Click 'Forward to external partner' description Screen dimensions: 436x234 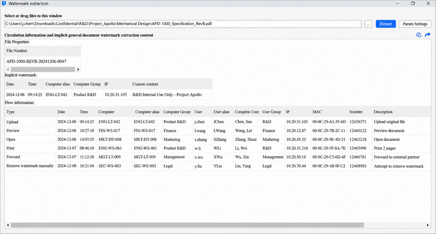[397, 157]
